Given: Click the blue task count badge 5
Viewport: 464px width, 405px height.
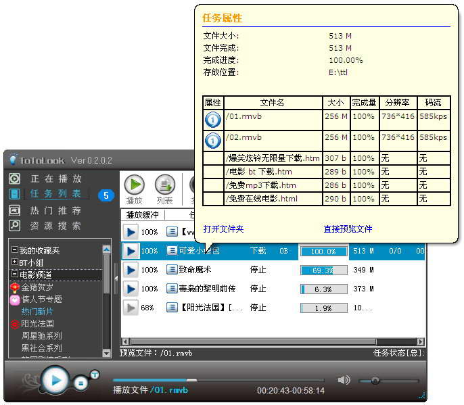Looking at the screenshot, I should 106,195.
